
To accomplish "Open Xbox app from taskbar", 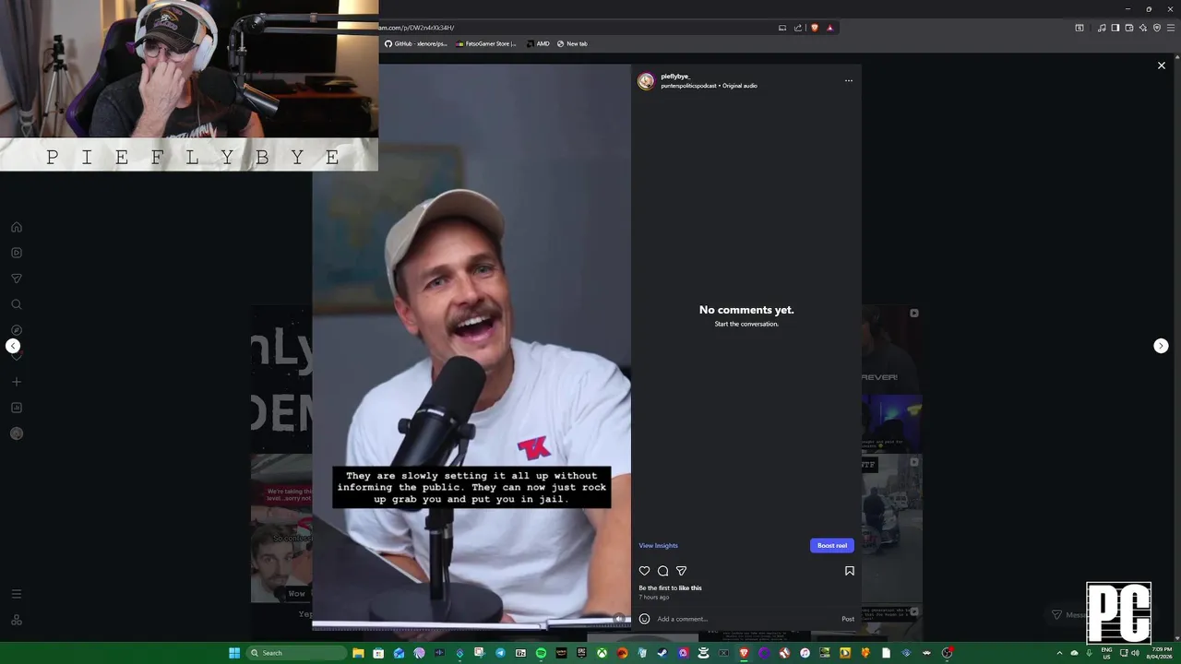I will (x=602, y=653).
